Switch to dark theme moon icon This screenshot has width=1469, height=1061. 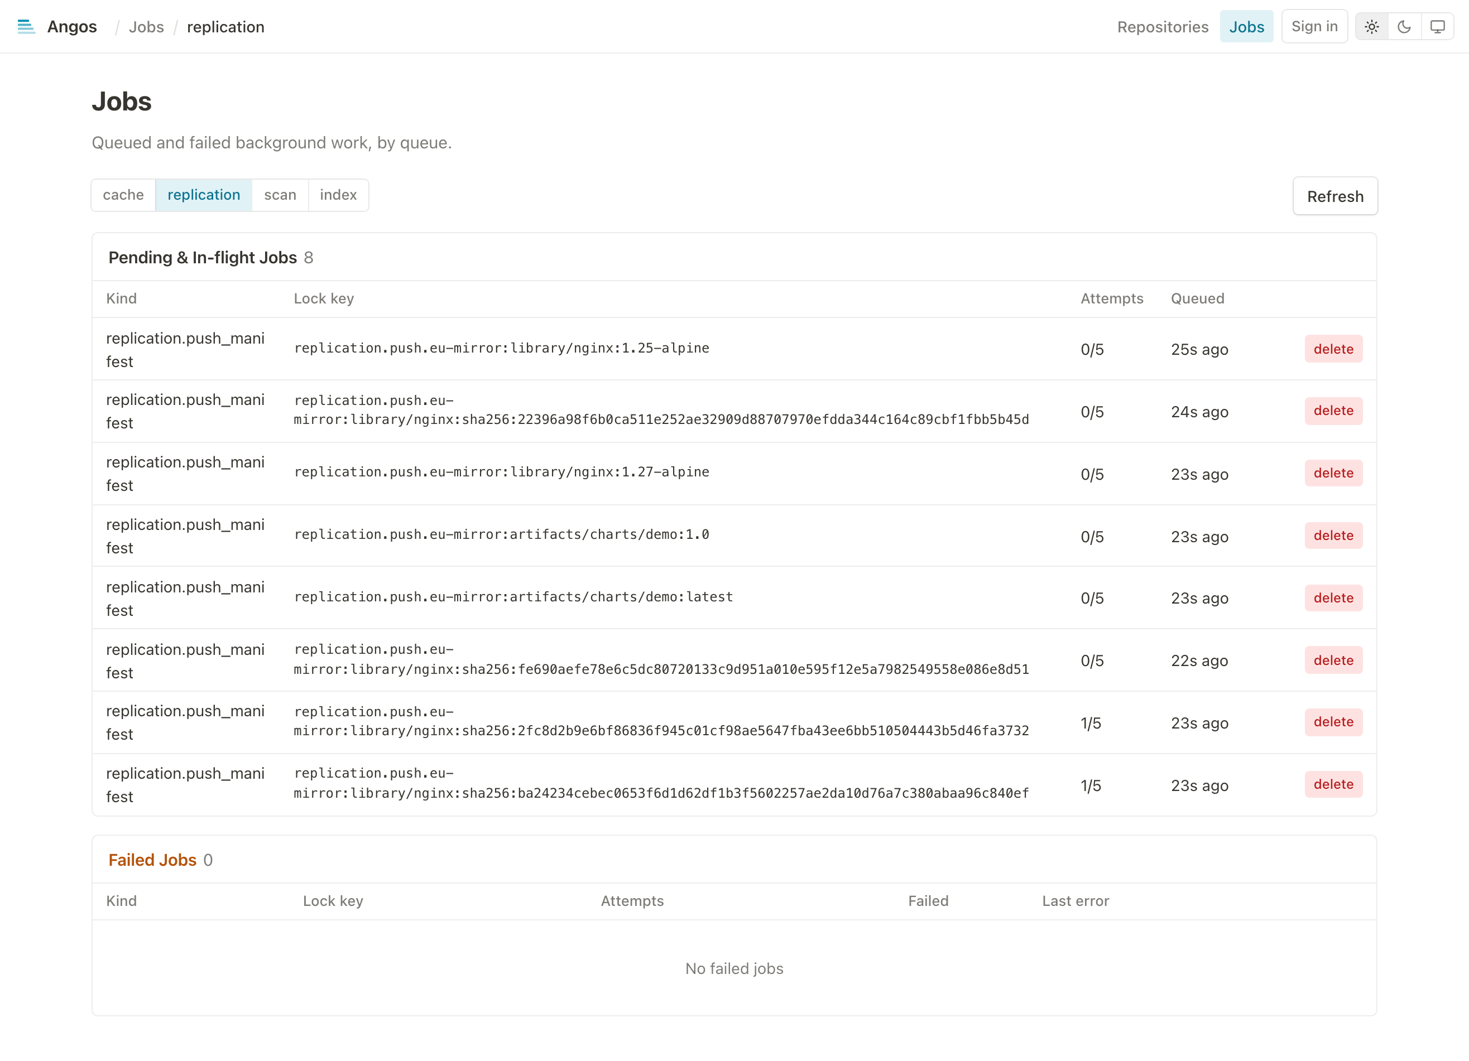point(1404,27)
